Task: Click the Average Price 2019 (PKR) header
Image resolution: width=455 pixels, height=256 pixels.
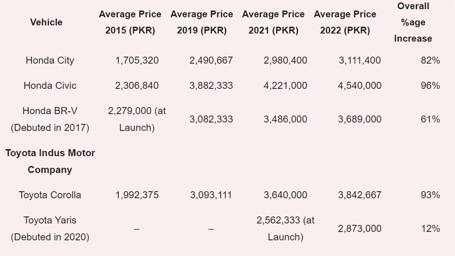Action: click(202, 22)
